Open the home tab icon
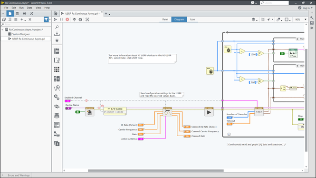Image resolution: width=316 pixels, height=178 pixels. 56,13
